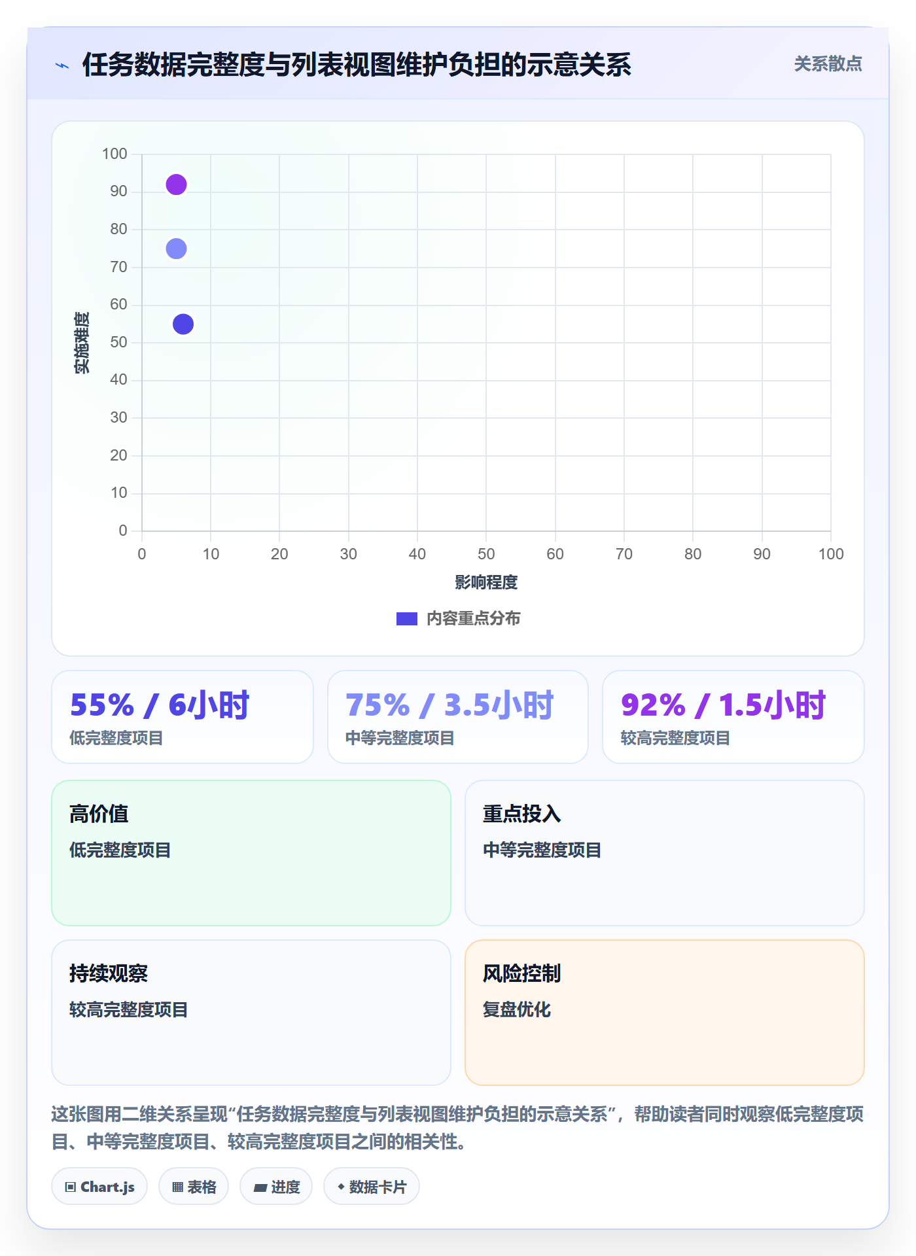Toggle the 内容重点分布 legend color box

[407, 619]
